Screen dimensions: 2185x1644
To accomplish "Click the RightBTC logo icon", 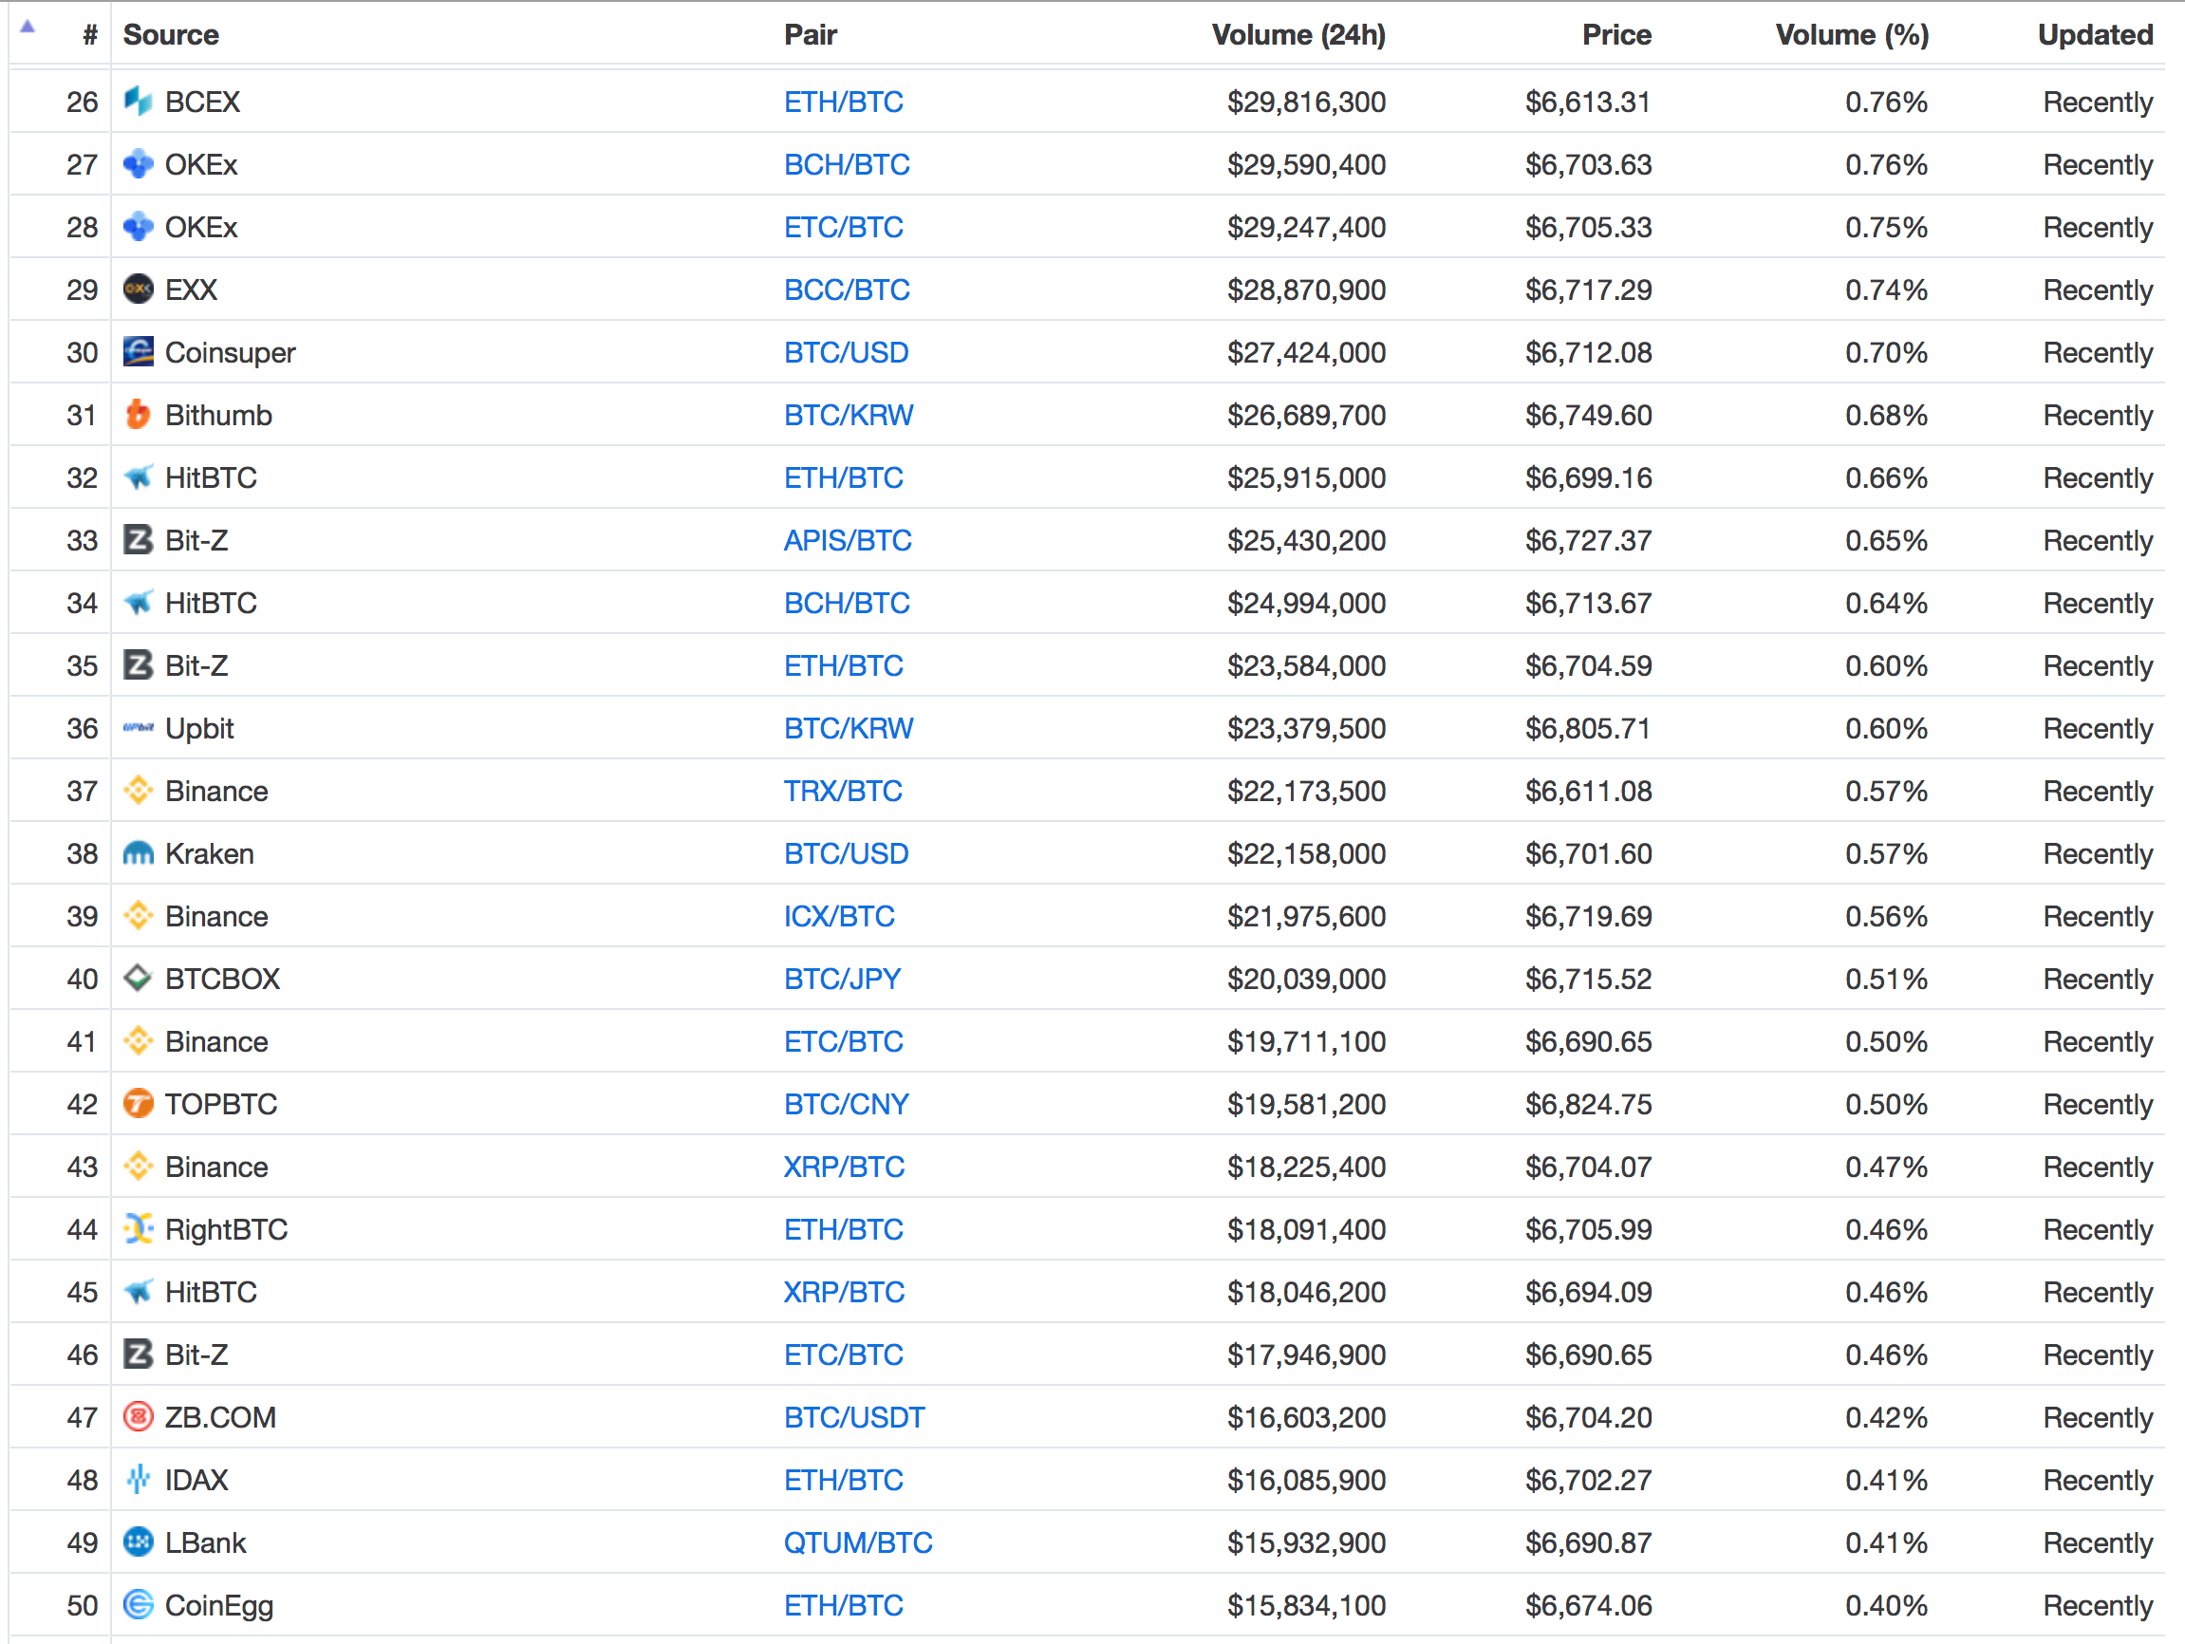I will 139,1229.
